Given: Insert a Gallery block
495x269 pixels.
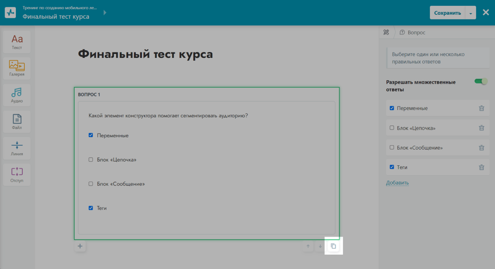Looking at the screenshot, I should tap(17, 68).
